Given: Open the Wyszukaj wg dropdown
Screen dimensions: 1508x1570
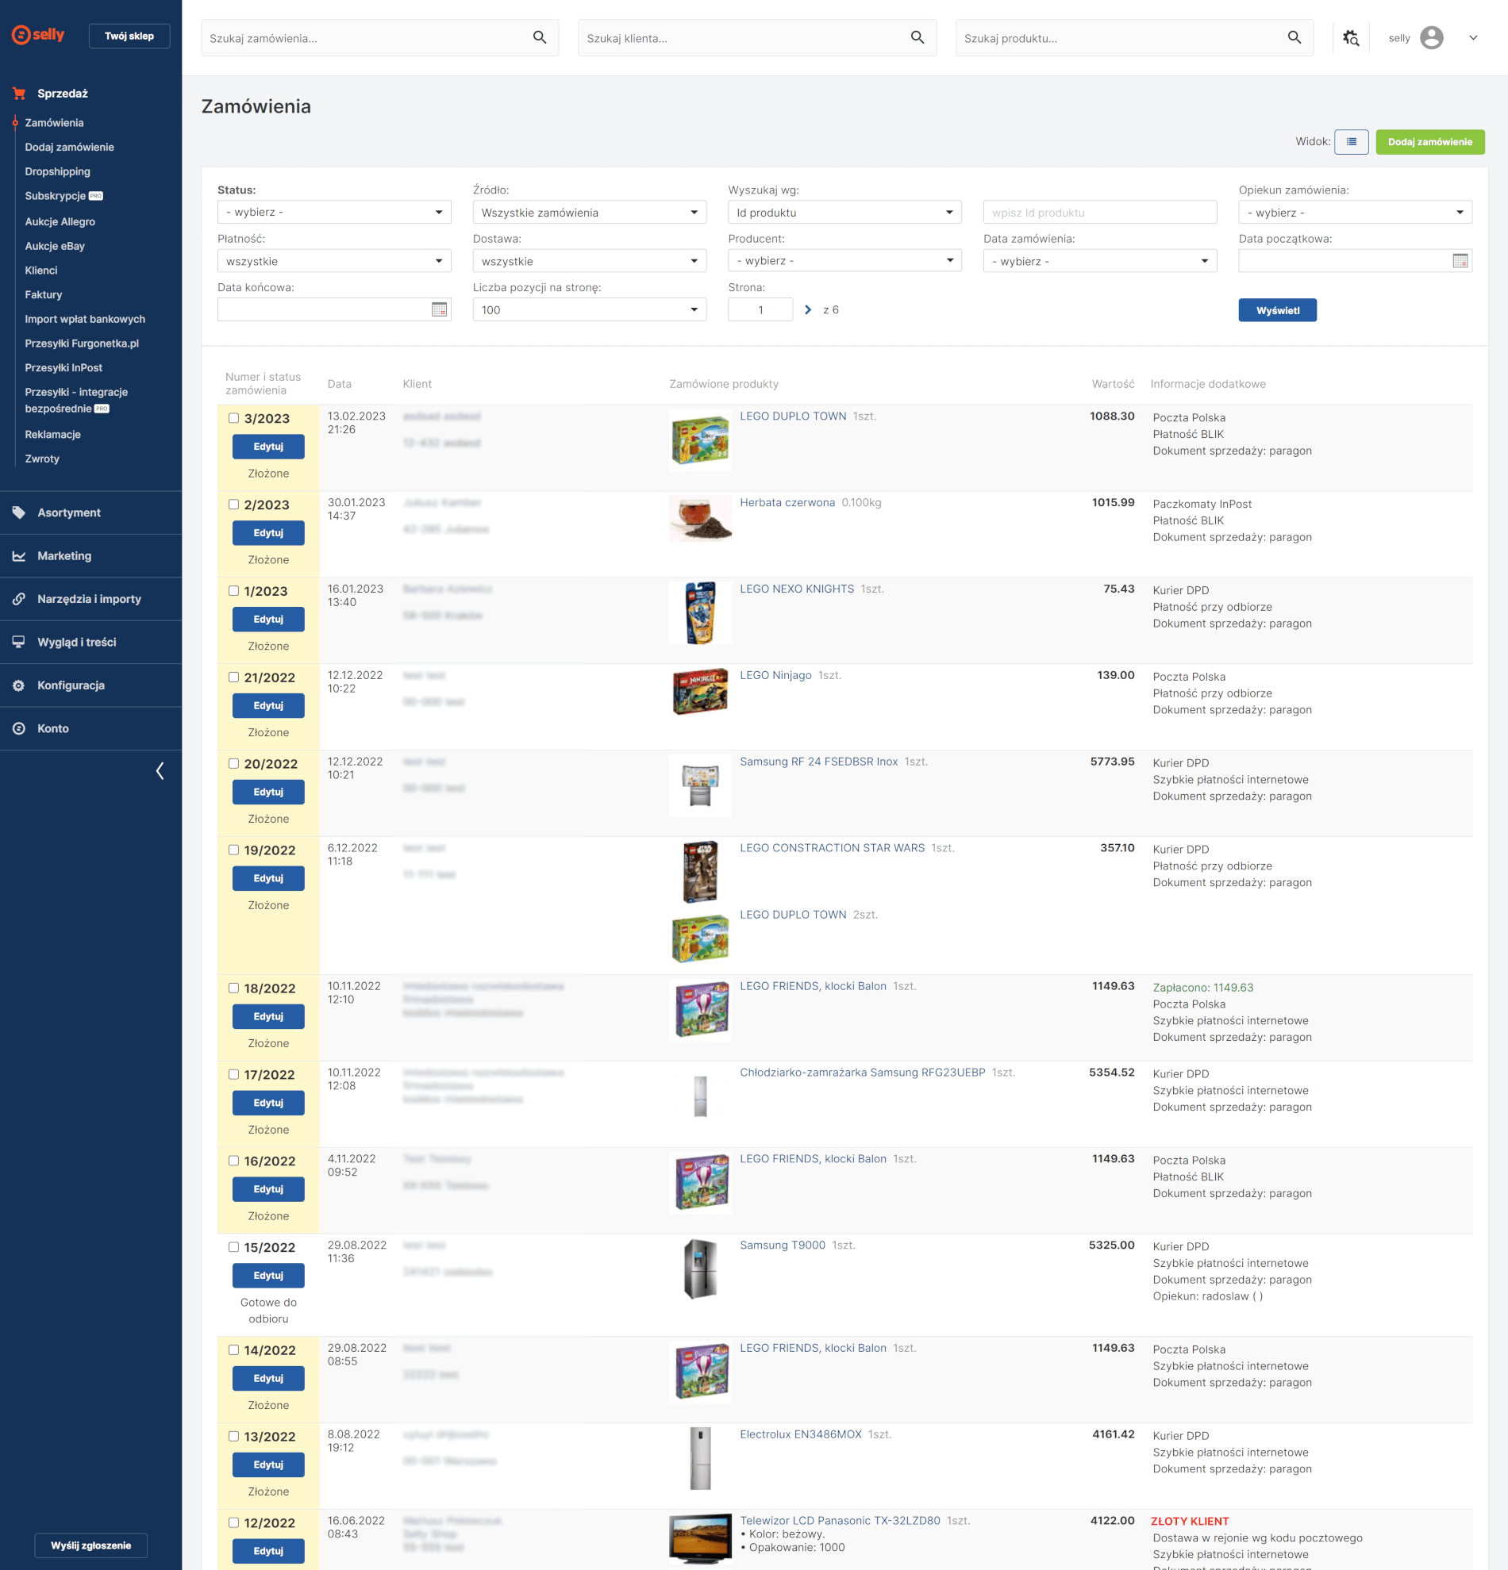Looking at the screenshot, I should tap(844, 213).
